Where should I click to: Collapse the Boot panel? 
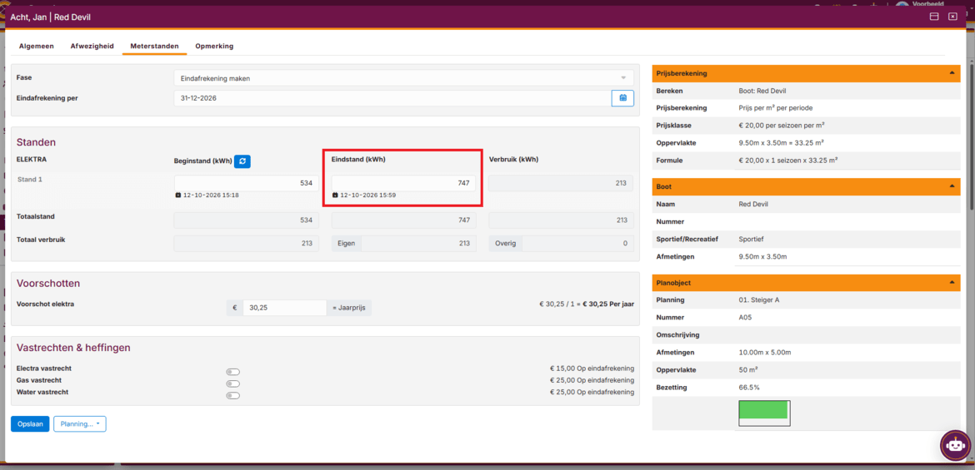(952, 186)
